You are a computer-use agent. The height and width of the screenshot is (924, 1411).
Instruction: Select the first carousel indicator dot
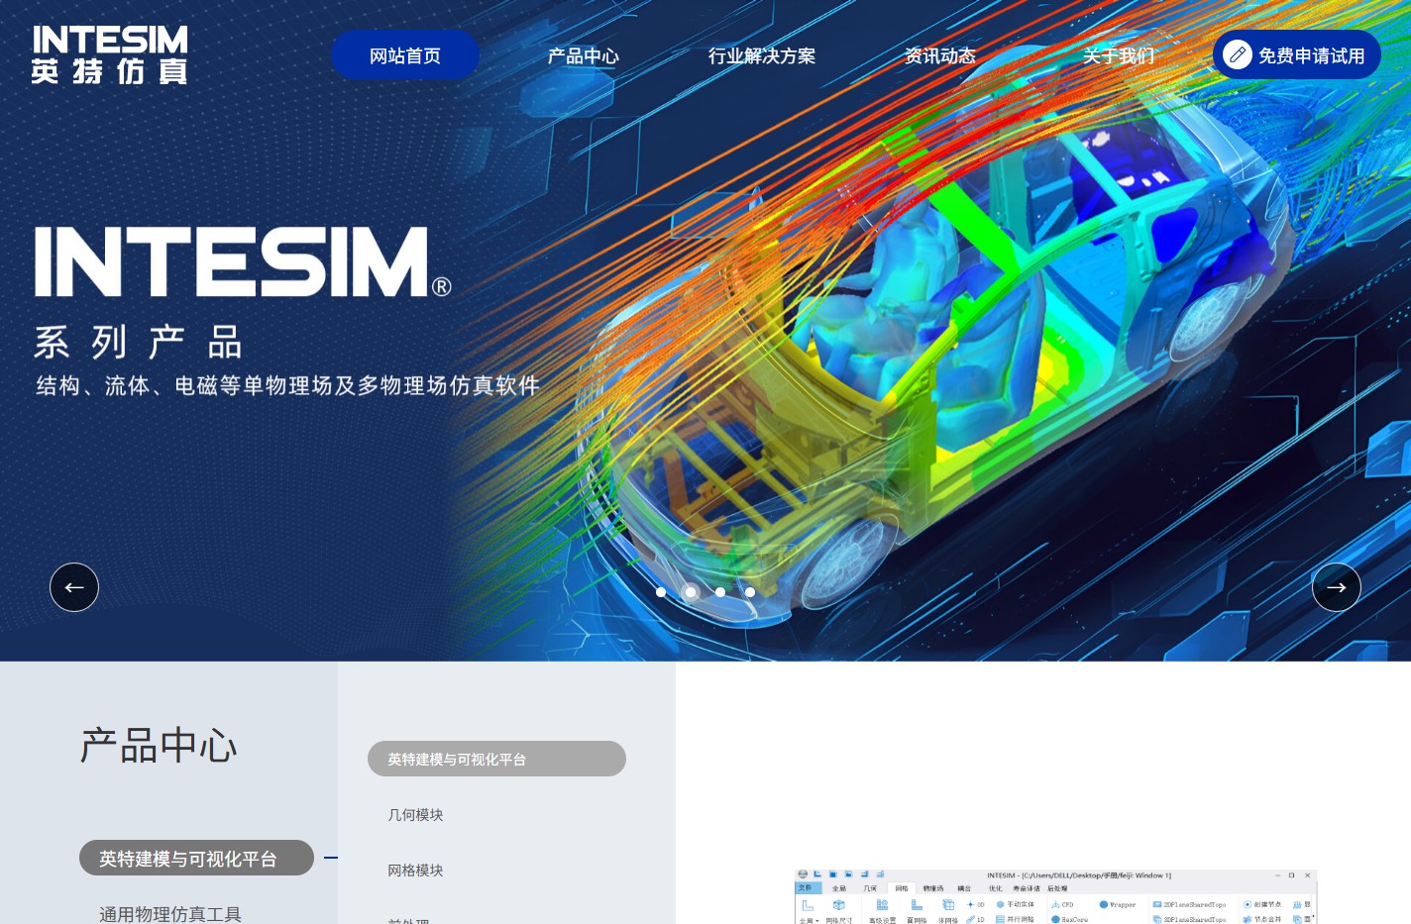pyautogui.click(x=661, y=592)
